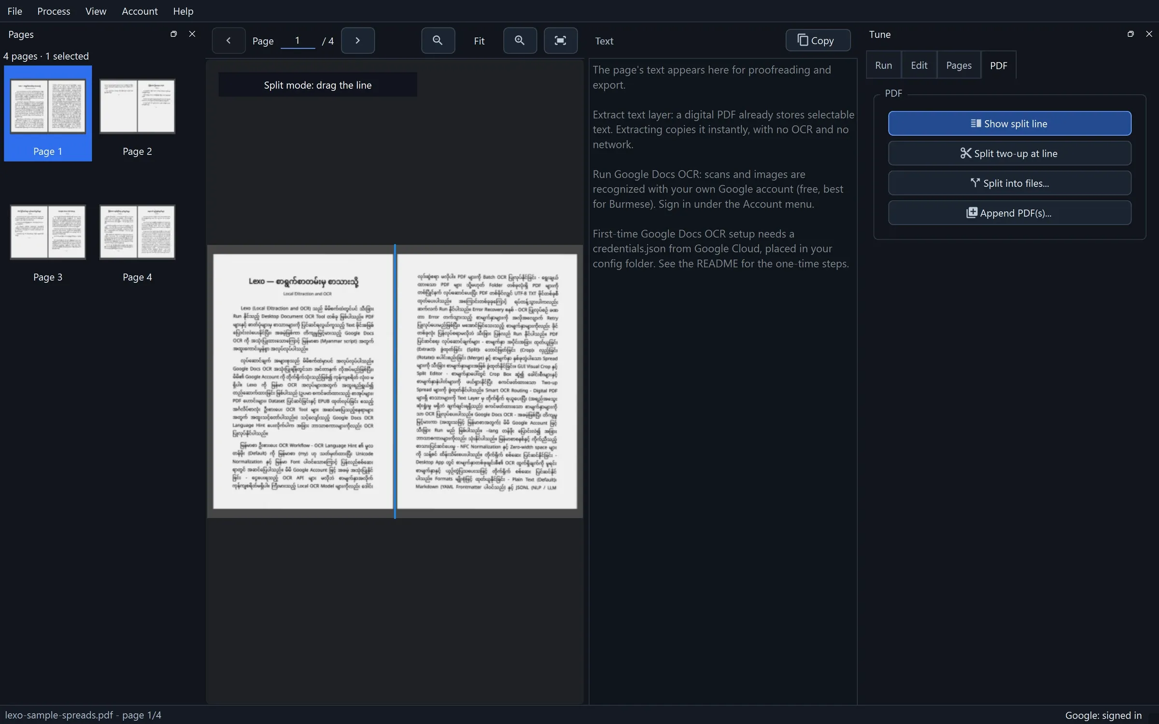Close the Tune panel
The height and width of the screenshot is (724, 1159).
[x=1149, y=34]
